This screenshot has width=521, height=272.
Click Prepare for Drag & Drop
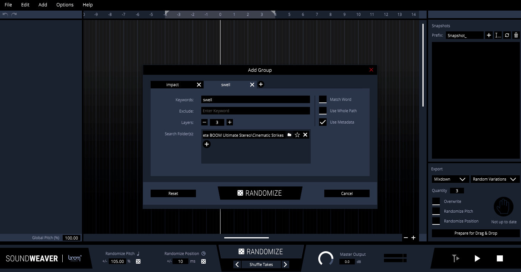coord(475,233)
